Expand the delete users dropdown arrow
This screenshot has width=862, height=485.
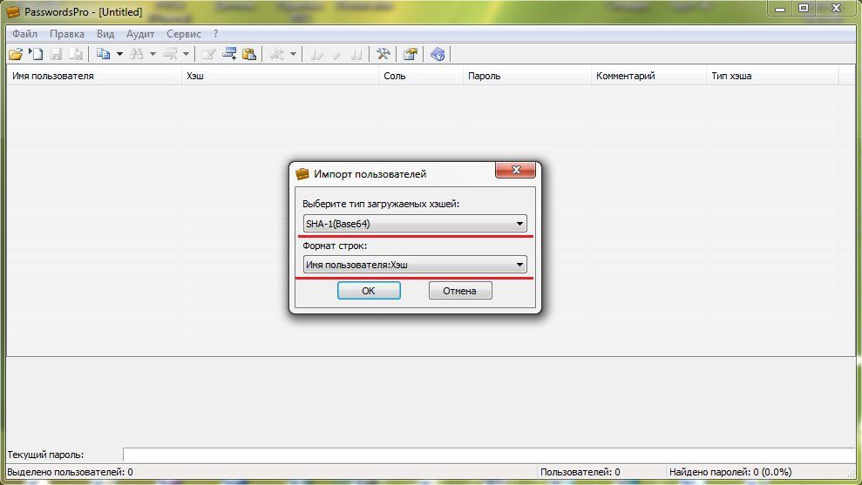(186, 54)
